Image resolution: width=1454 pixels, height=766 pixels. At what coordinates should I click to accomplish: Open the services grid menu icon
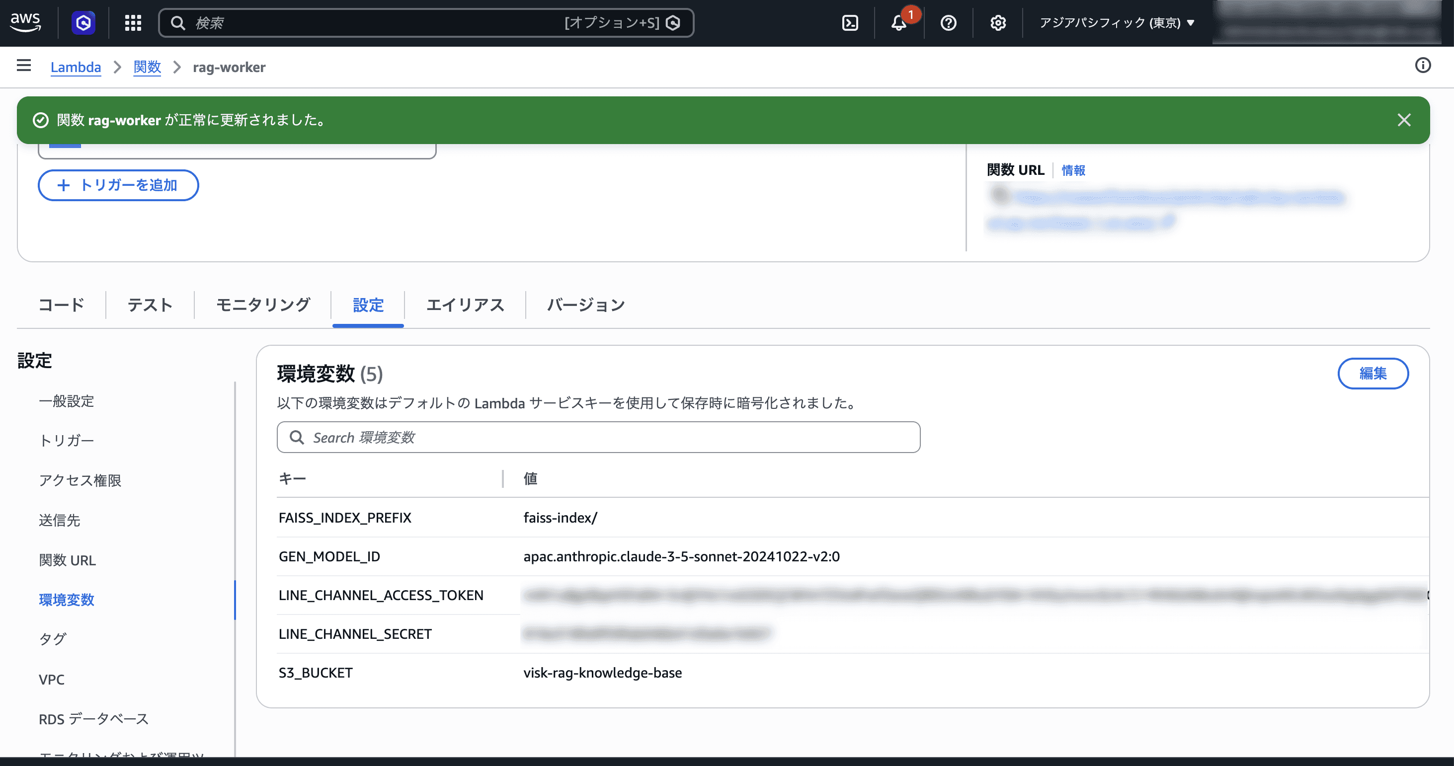133,22
